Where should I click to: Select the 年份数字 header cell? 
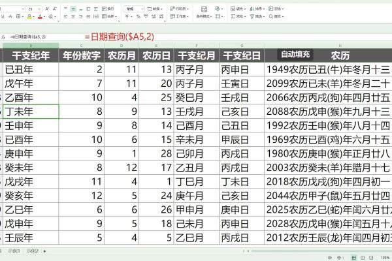point(82,55)
